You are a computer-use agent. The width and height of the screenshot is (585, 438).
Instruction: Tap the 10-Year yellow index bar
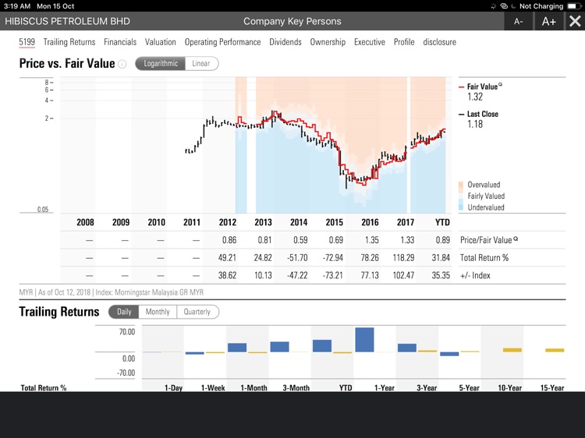point(512,350)
